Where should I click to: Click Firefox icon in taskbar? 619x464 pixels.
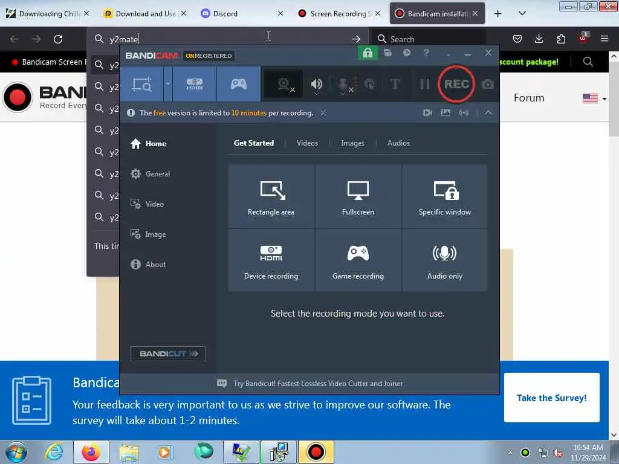tap(91, 452)
